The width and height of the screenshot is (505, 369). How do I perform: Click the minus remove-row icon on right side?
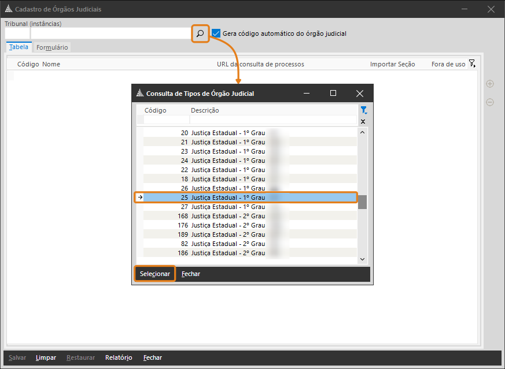tap(490, 102)
